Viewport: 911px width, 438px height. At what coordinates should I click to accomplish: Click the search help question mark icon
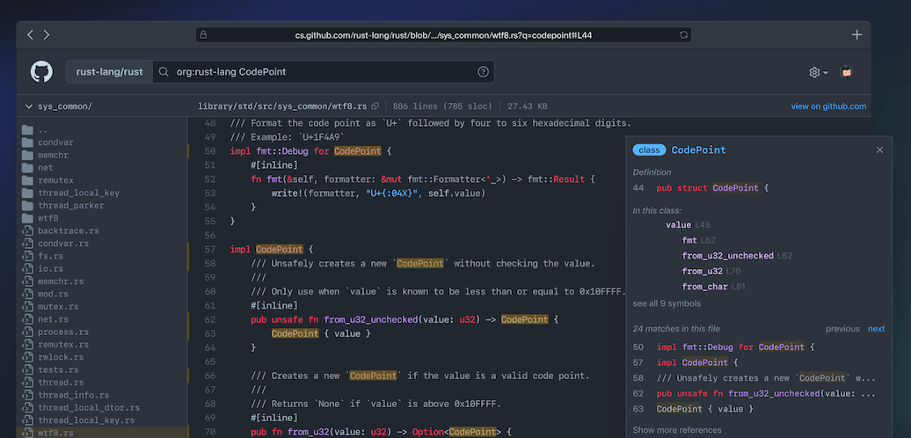click(483, 72)
